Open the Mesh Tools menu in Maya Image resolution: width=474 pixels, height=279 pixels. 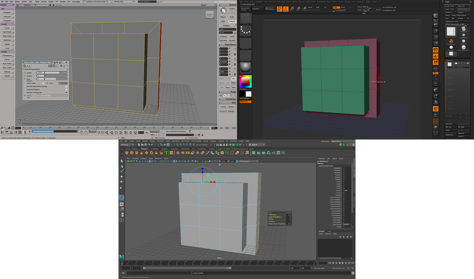click(x=185, y=141)
